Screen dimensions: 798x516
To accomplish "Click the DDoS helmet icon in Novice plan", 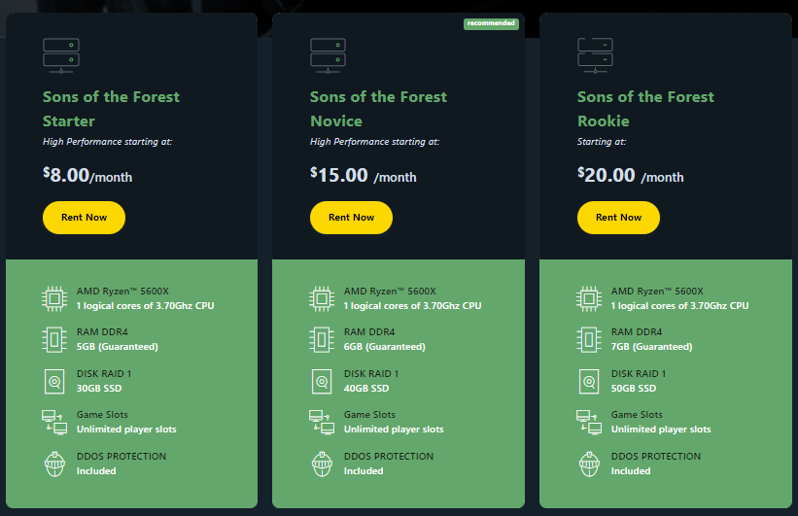I will point(322,464).
